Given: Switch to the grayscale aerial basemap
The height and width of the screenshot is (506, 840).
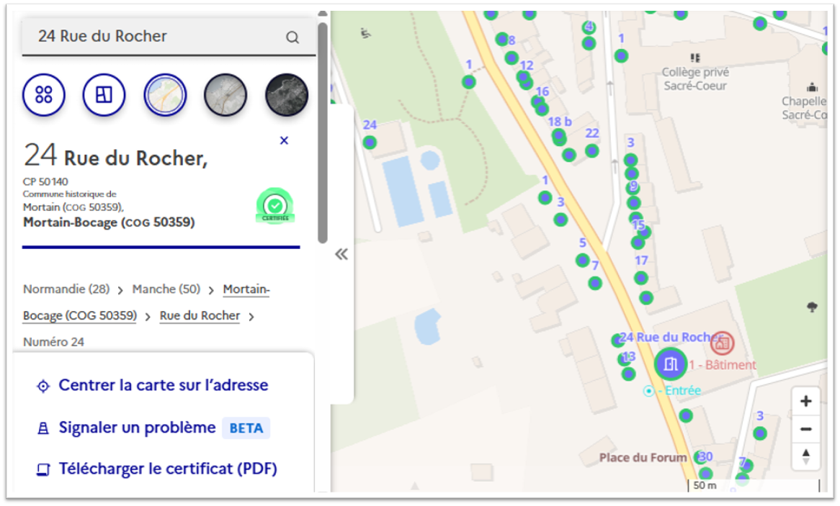Looking at the screenshot, I should tap(225, 94).
